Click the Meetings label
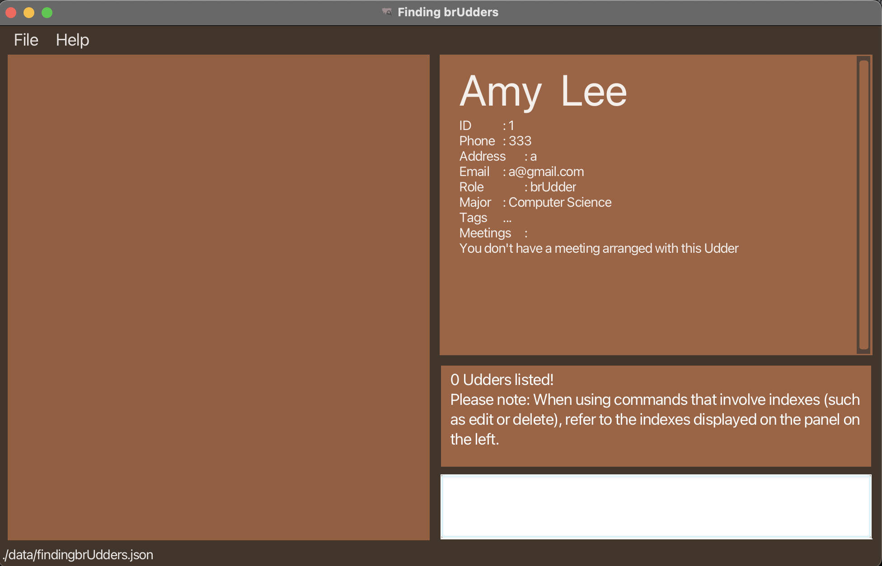The height and width of the screenshot is (566, 882). click(485, 233)
